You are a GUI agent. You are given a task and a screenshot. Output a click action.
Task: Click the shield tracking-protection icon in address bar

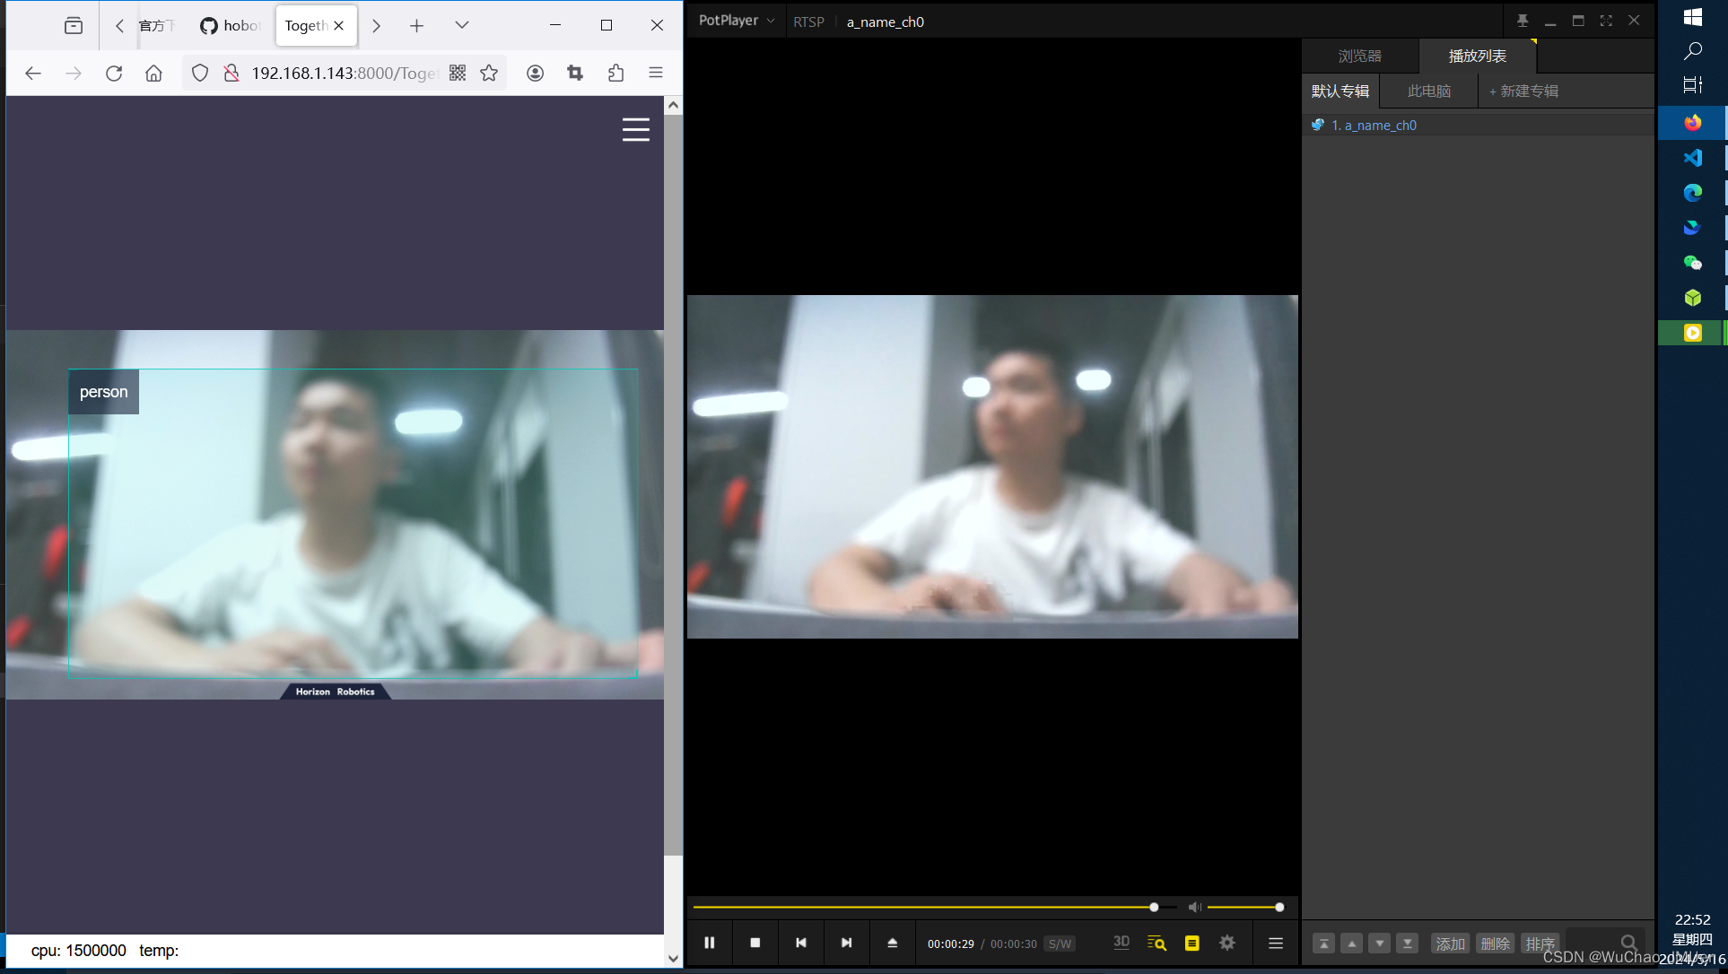coord(199,73)
